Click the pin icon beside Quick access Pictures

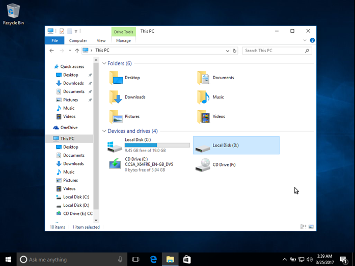coord(90,100)
